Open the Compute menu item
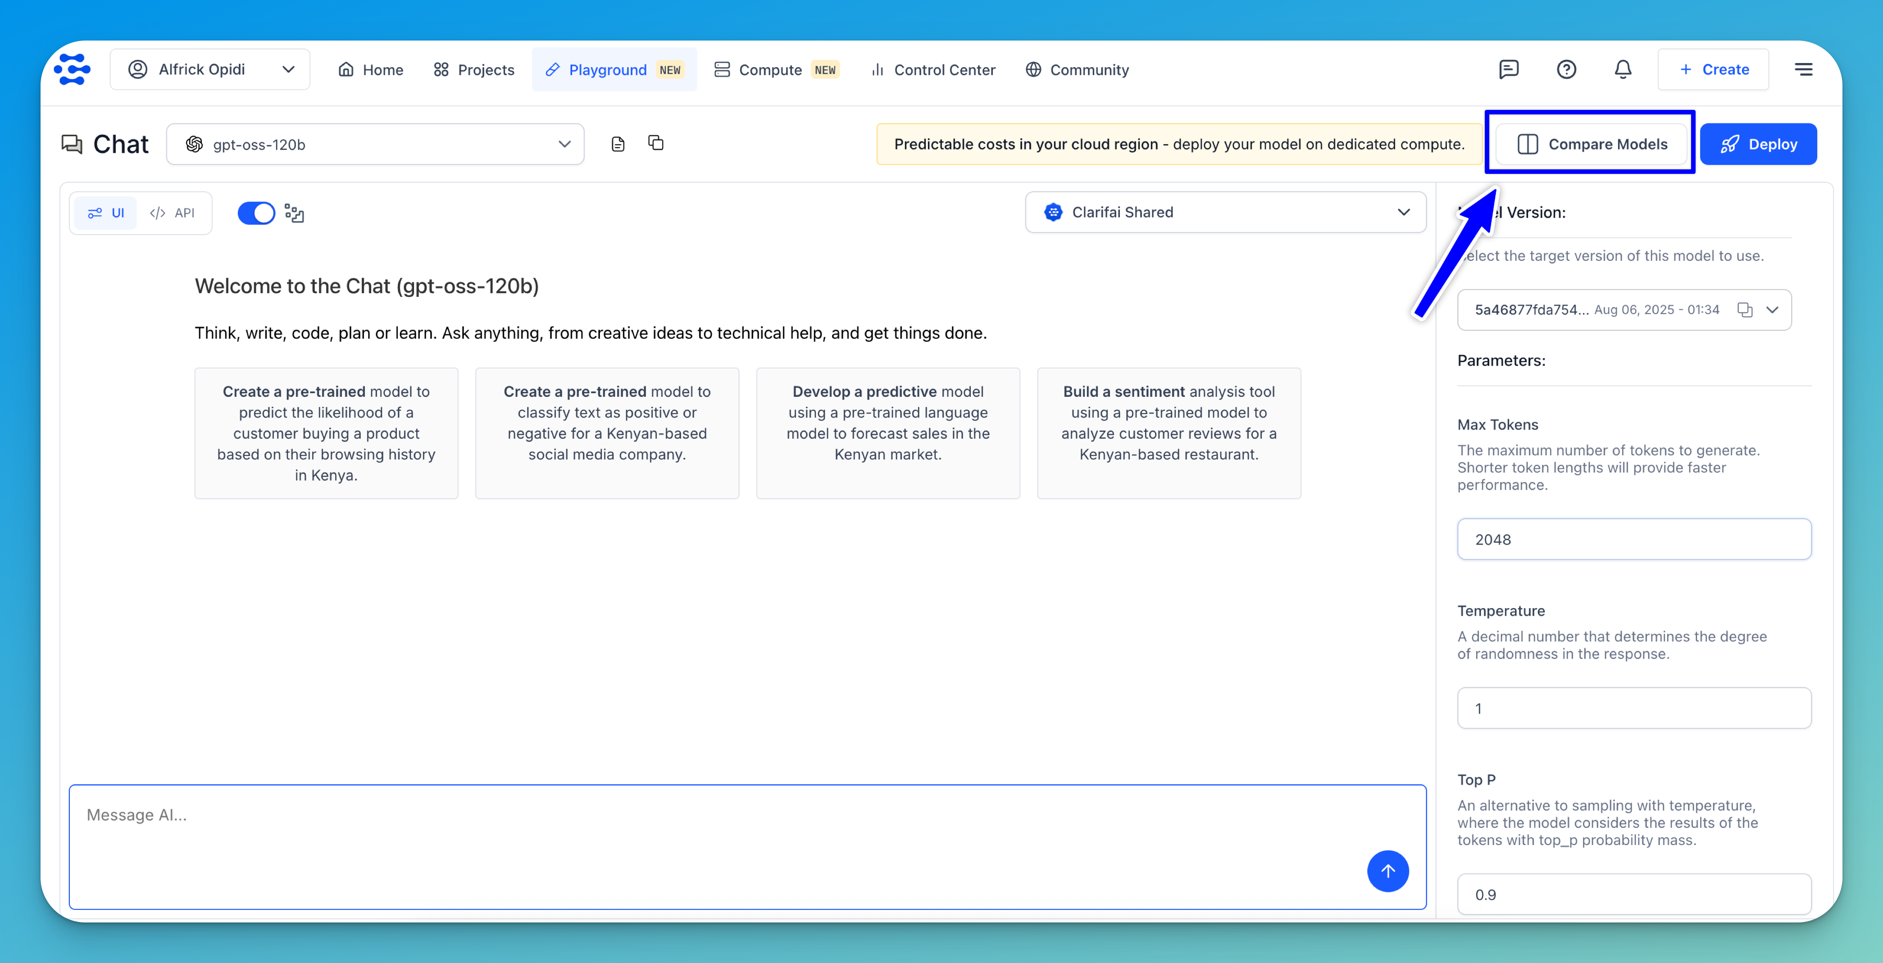This screenshot has width=1883, height=963. [x=776, y=69]
